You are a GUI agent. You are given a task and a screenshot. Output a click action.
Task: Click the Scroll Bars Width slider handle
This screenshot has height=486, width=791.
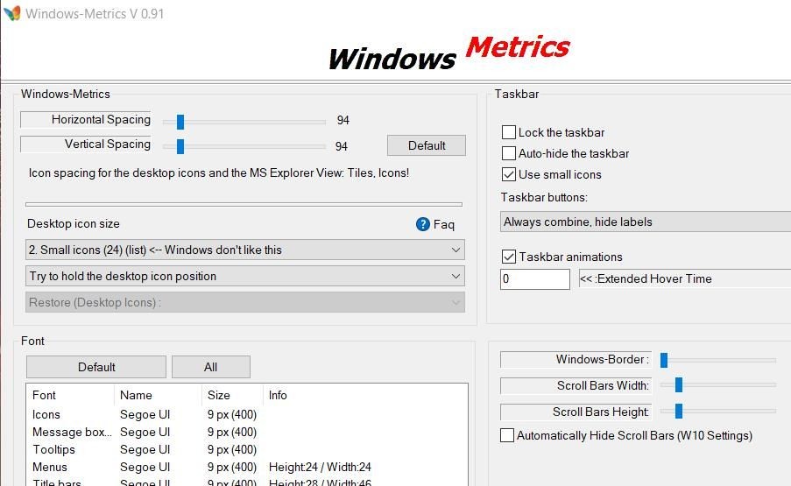[679, 384]
